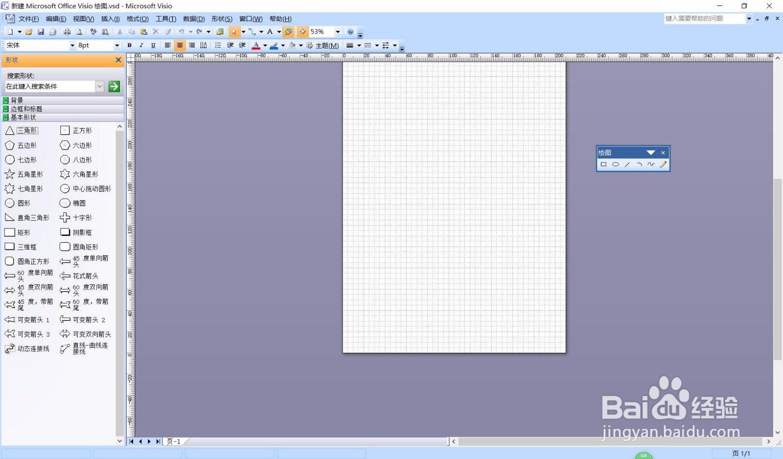This screenshot has width=783, height=459.
Task: Select the Connector tool
Action: pos(252,32)
